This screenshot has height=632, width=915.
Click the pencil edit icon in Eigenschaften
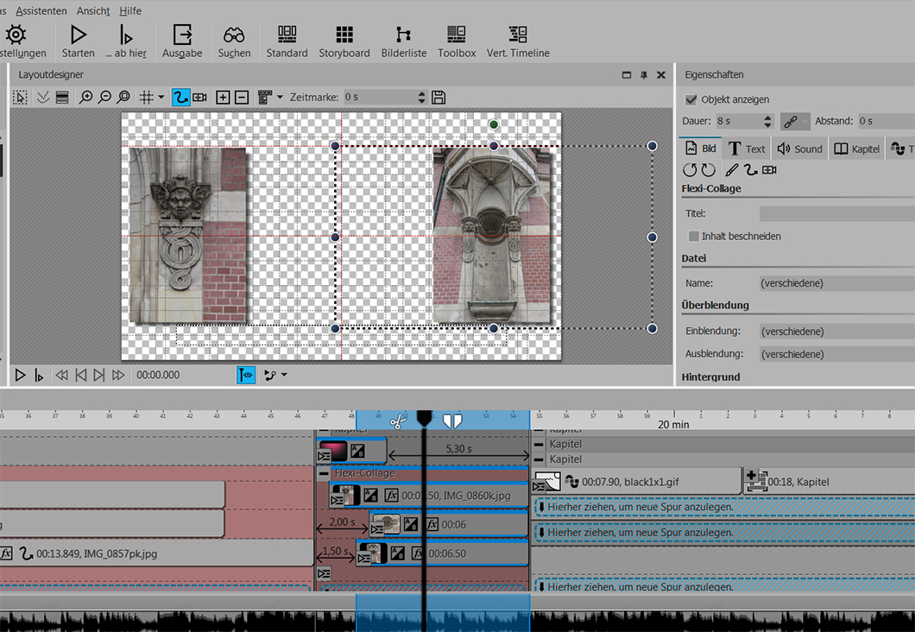click(732, 170)
